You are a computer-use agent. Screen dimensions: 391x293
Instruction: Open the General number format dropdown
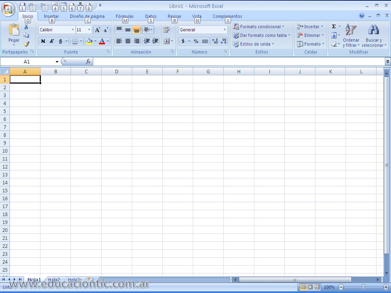pyautogui.click(x=225, y=30)
